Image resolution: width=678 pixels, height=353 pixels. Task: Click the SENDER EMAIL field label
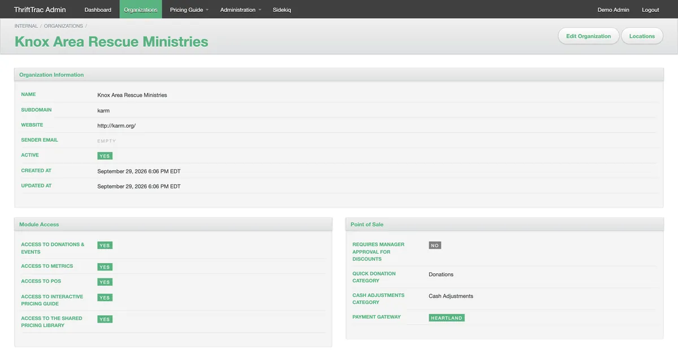(x=40, y=140)
